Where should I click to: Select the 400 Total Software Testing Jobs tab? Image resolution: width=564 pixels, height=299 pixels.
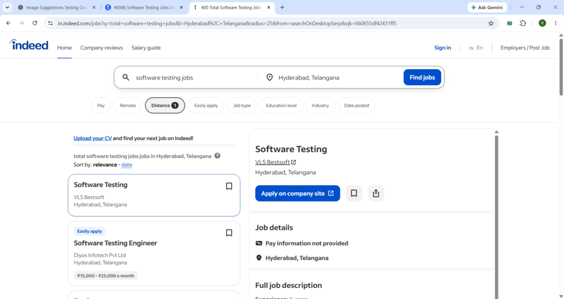[232, 8]
